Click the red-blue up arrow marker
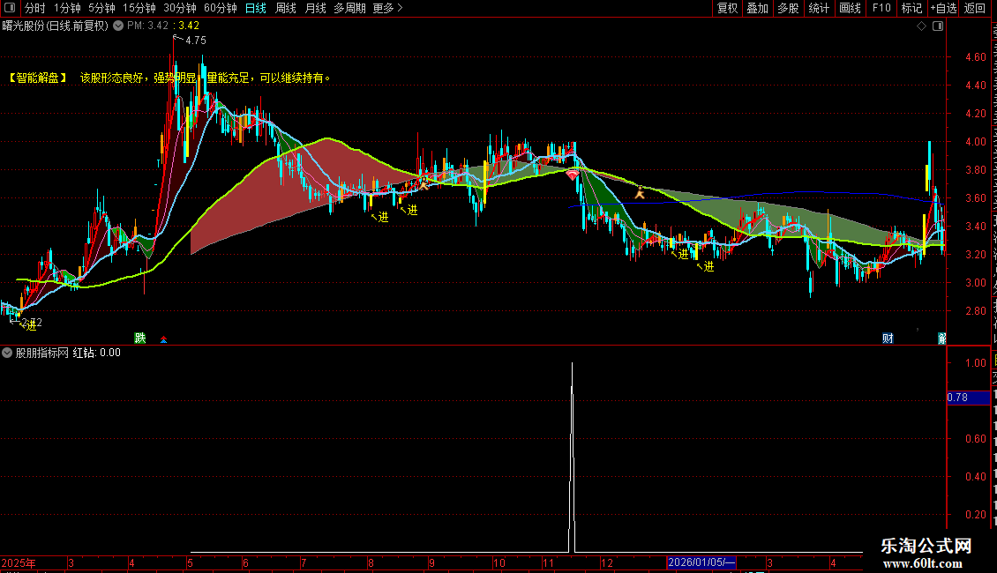The width and height of the screenshot is (997, 573). 163,339
